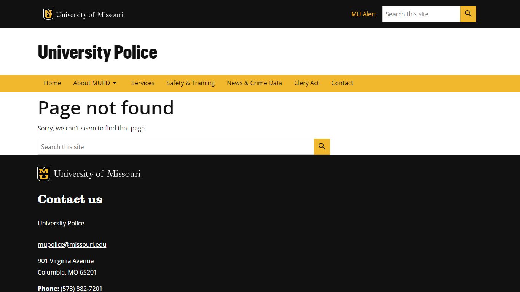Screen dimensions: 520x292
Task: Click the University Police footer text
Action: [61, 223]
